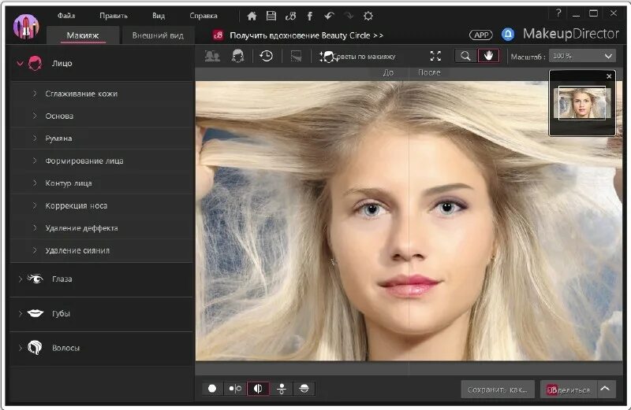Expand the Сглаживание кожи option
Screen dimensions: 631x410
(x=81, y=94)
